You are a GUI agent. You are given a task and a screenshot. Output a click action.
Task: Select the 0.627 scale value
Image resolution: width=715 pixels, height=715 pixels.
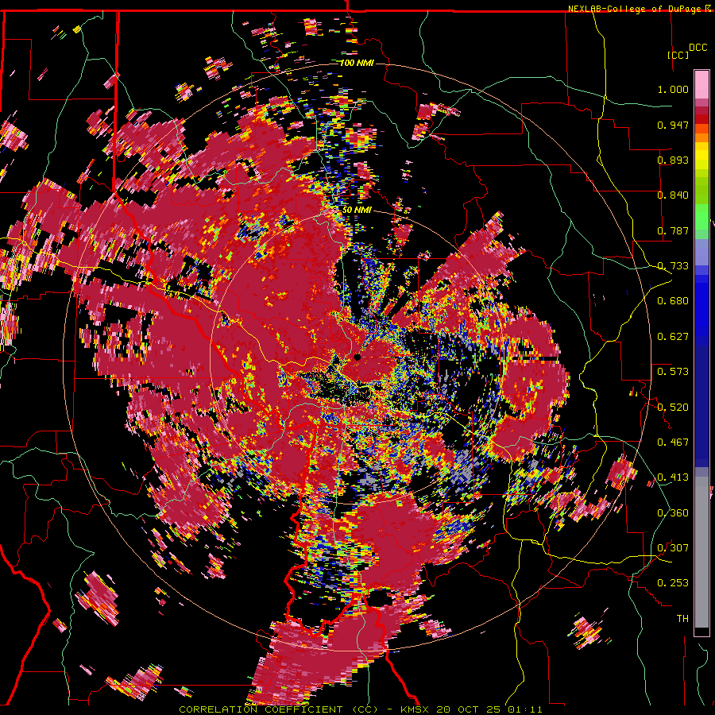(x=673, y=337)
